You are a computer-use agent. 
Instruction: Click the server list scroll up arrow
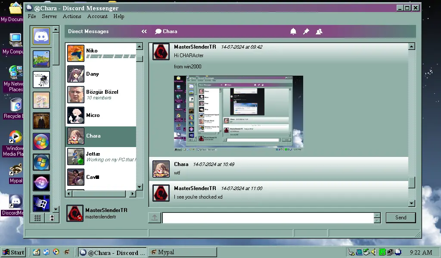[56, 29]
